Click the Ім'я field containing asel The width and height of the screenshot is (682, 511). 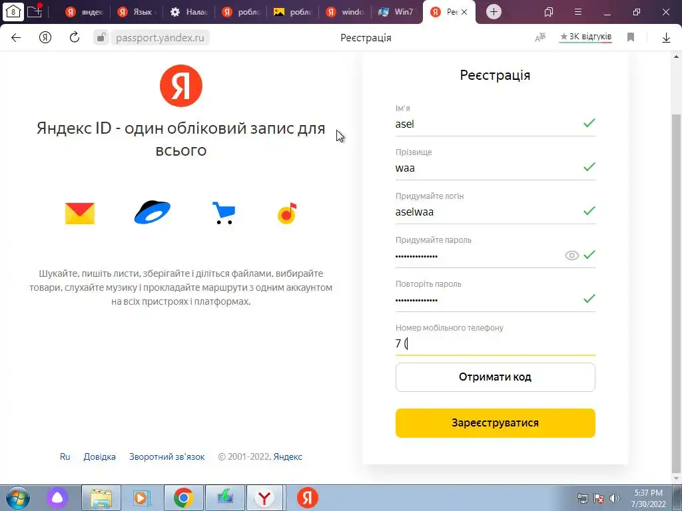click(495, 124)
